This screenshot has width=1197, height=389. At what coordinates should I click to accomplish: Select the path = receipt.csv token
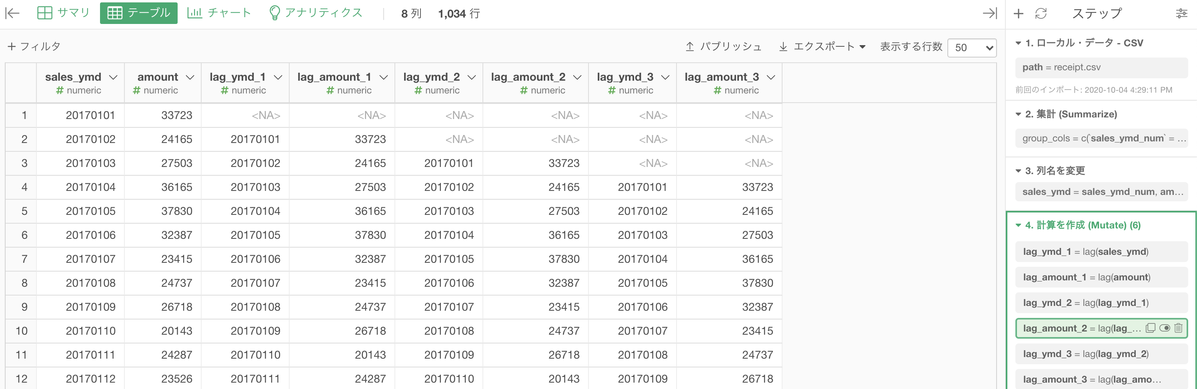click(1101, 67)
